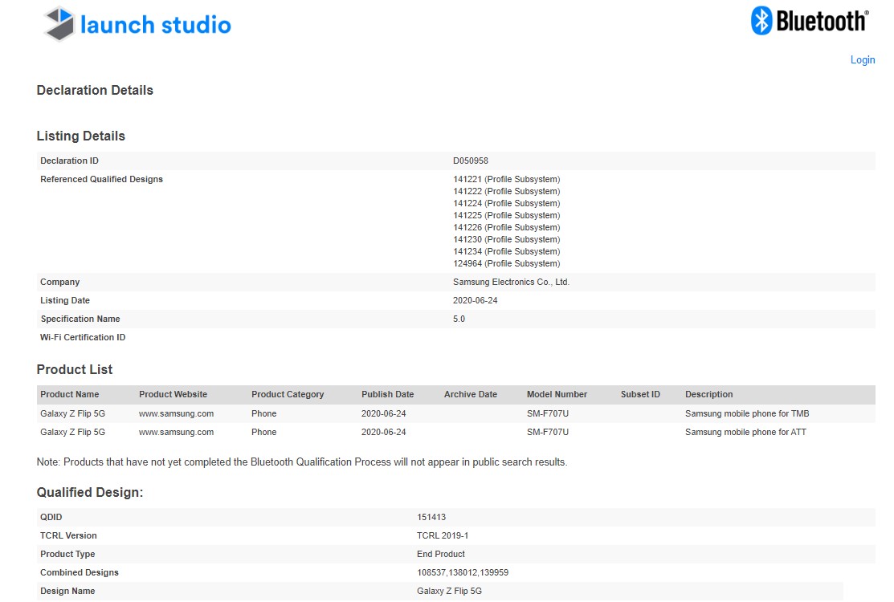Select the Declaration ID value D050958
This screenshot has height=602, width=894.
pyautogui.click(x=471, y=161)
